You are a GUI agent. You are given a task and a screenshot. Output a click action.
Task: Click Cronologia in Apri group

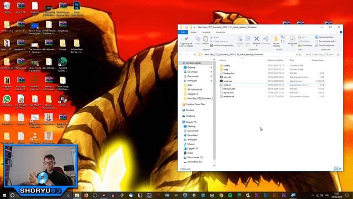305,45
